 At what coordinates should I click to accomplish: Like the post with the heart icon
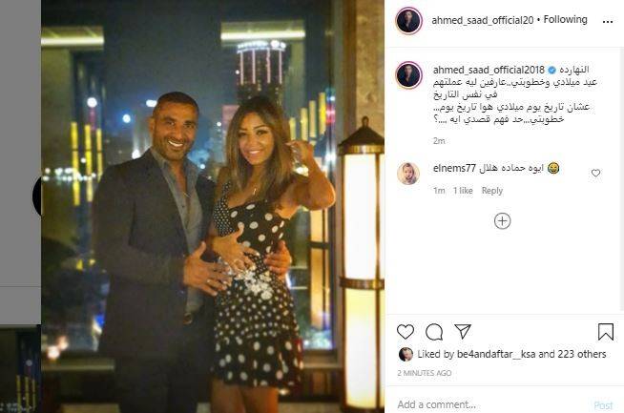pos(406,331)
